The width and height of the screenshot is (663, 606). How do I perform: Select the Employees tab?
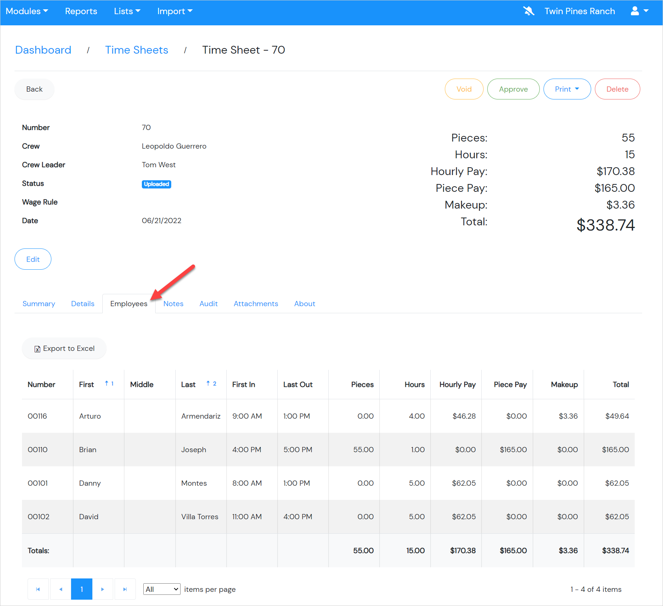tap(129, 304)
